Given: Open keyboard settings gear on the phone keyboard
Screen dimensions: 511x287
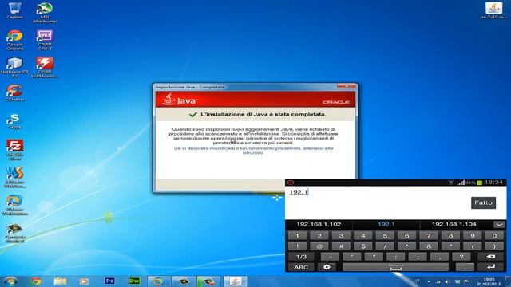Looking at the screenshot, I should pyautogui.click(x=327, y=267).
